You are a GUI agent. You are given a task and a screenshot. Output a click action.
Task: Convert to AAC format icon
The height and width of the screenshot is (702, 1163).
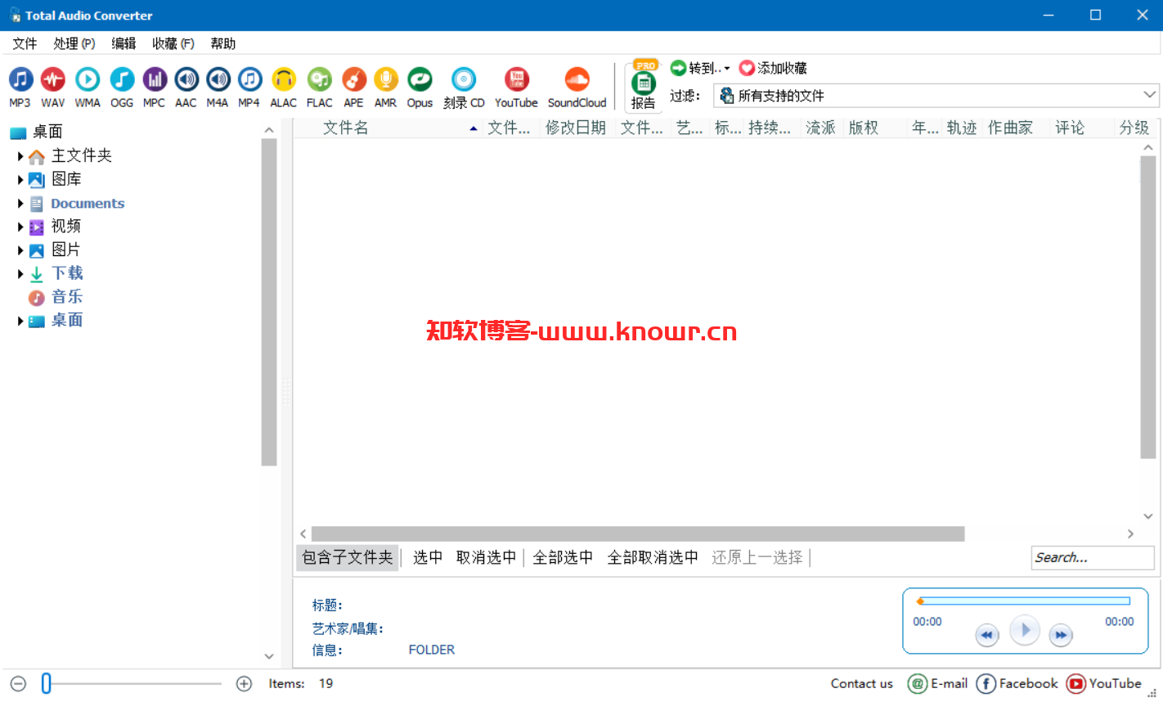(x=186, y=79)
